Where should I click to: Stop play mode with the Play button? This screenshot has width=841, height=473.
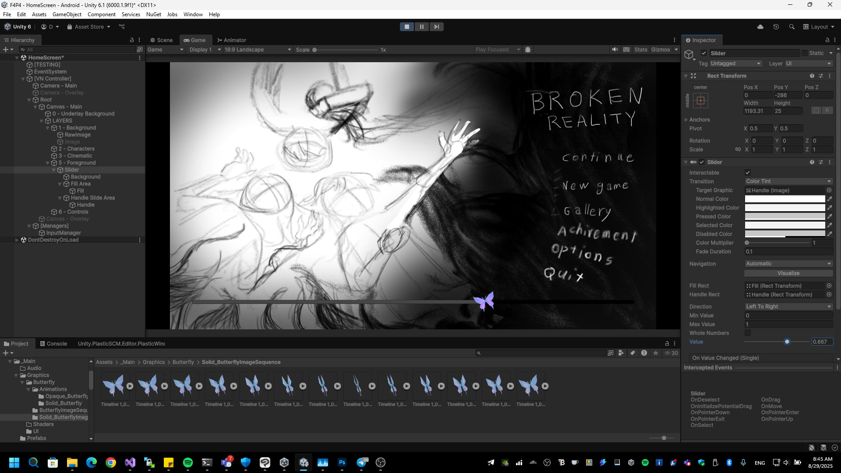(x=406, y=27)
